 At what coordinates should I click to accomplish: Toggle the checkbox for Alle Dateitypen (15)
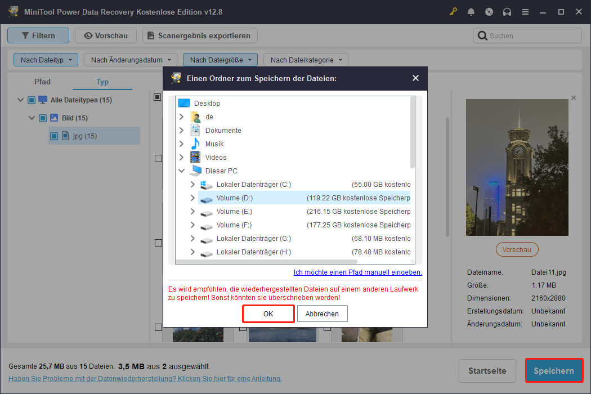pyautogui.click(x=31, y=100)
